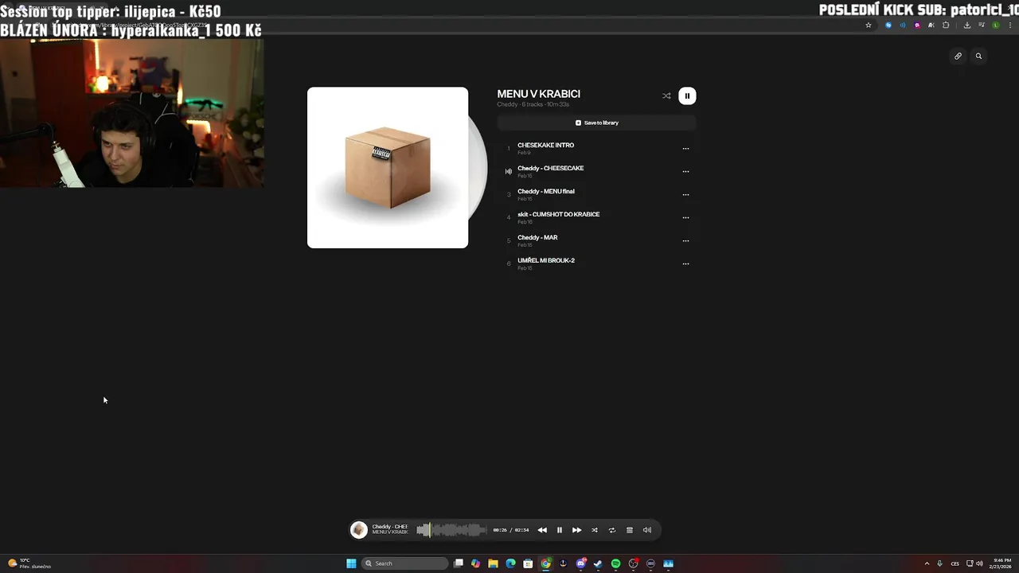Click the Cheddy artist name under album title

click(507, 104)
